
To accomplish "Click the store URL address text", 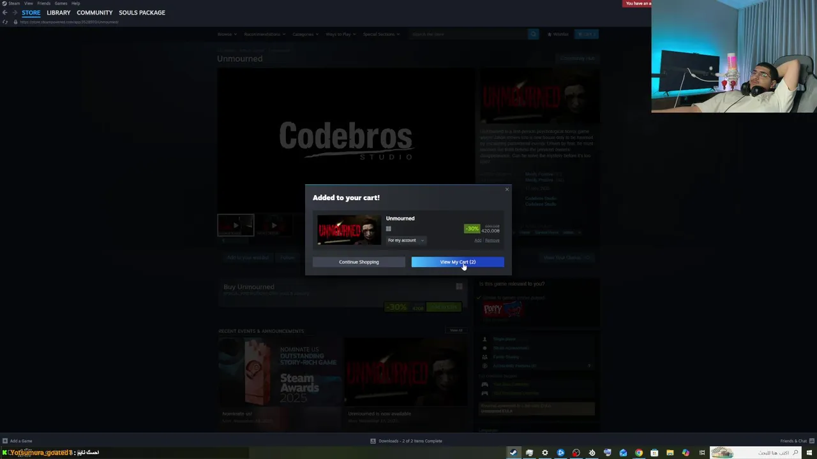I will click(69, 22).
